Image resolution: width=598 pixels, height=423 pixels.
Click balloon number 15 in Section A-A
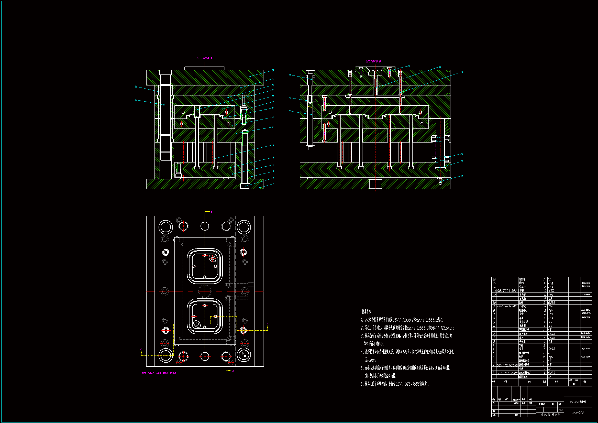tap(273, 71)
